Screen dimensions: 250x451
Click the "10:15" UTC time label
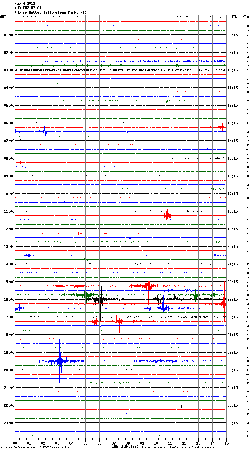point(233,70)
